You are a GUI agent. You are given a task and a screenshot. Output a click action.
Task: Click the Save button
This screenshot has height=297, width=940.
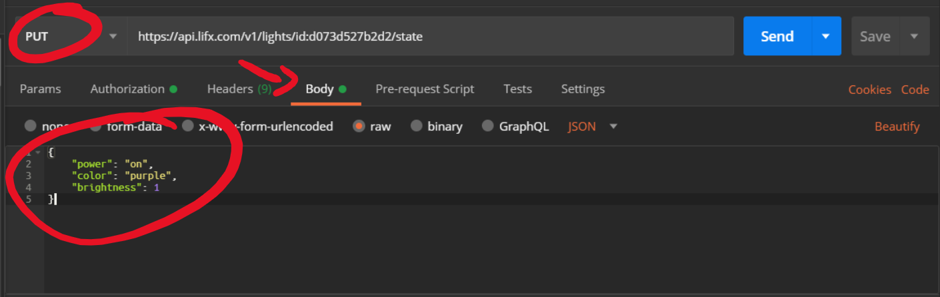875,36
